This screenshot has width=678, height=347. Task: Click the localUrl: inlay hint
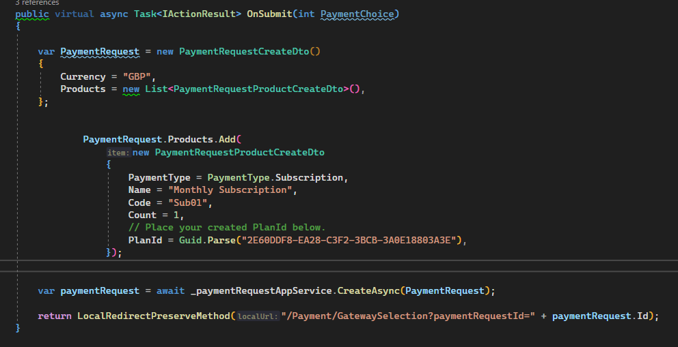[258, 316]
